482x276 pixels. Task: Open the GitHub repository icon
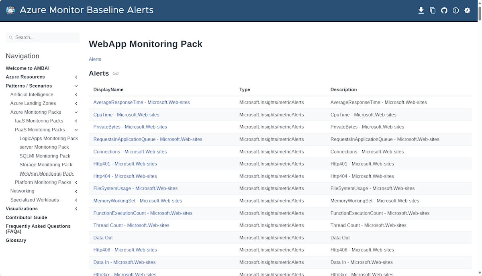click(444, 10)
